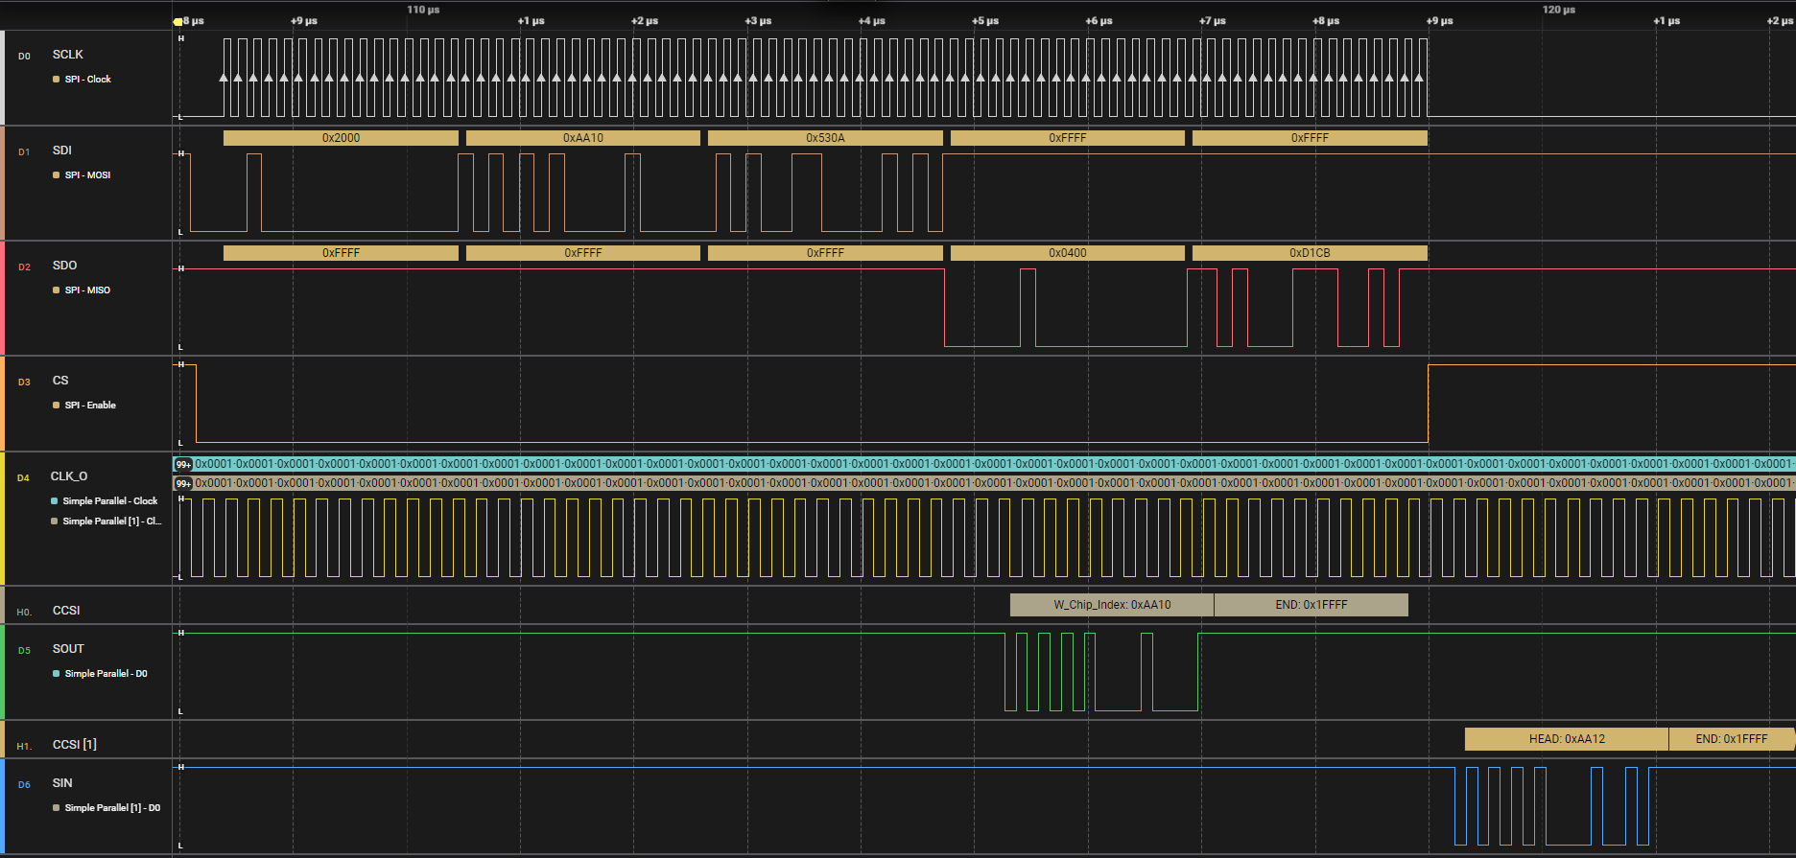Select the CLK_O channel name label
The image size is (1796, 858).
click(69, 476)
